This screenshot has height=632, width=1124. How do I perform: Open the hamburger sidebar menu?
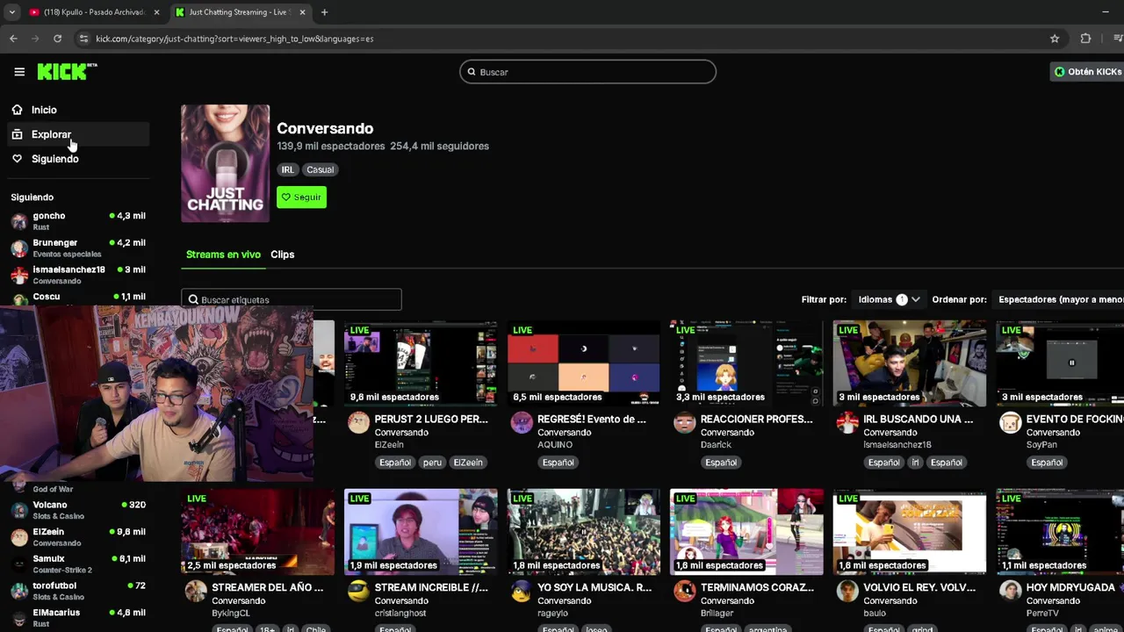(x=19, y=72)
